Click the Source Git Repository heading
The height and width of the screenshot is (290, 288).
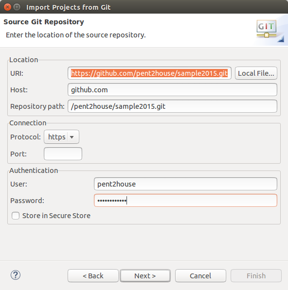click(44, 22)
